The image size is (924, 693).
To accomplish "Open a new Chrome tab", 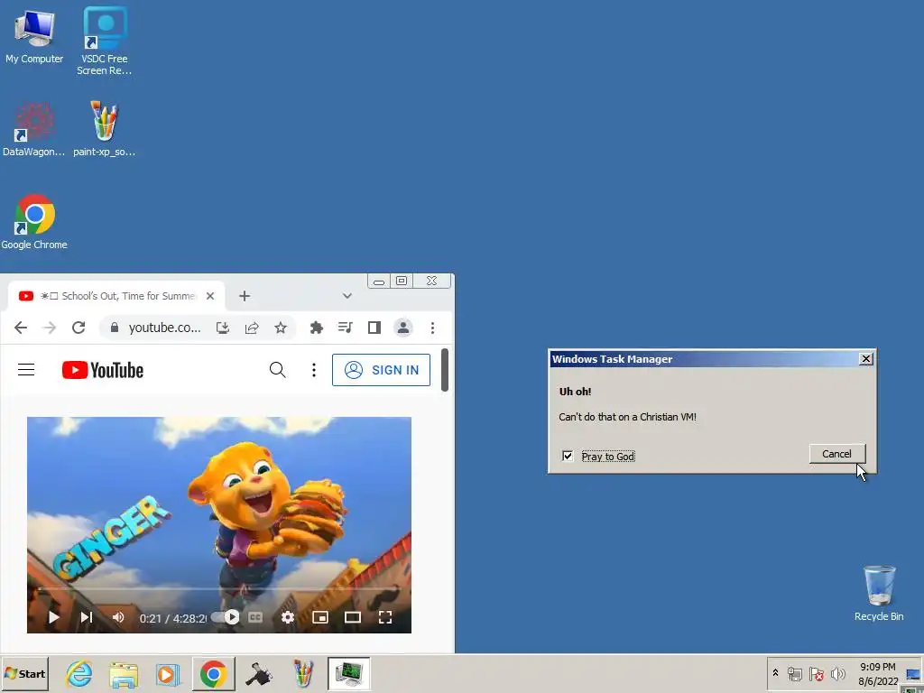I will tap(245, 296).
